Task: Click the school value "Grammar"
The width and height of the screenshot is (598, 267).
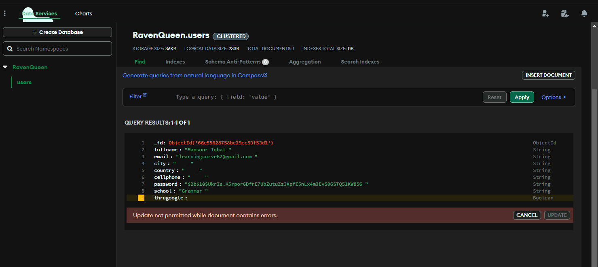Action: (193, 191)
